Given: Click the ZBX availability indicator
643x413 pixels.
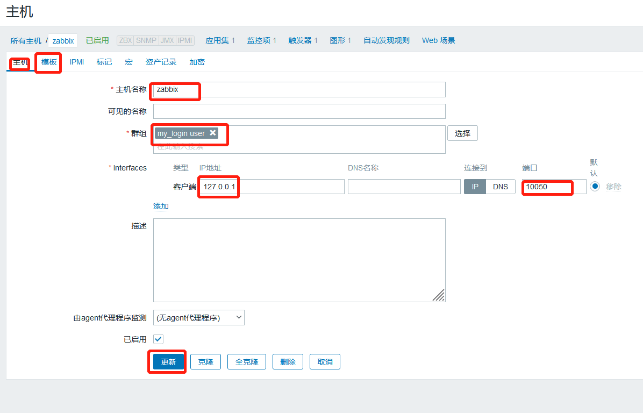Looking at the screenshot, I should (x=125, y=40).
